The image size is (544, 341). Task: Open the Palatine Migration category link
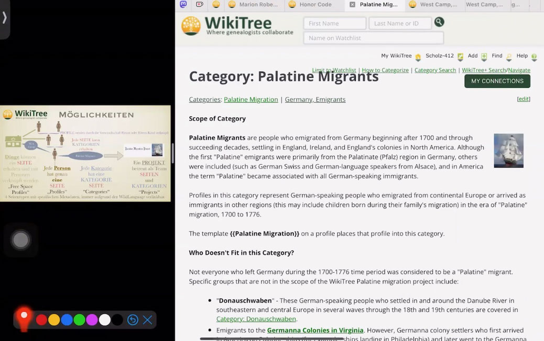click(x=251, y=99)
